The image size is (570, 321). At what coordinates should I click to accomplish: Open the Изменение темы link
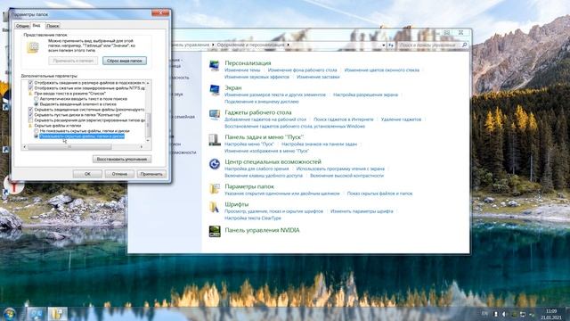point(242,70)
